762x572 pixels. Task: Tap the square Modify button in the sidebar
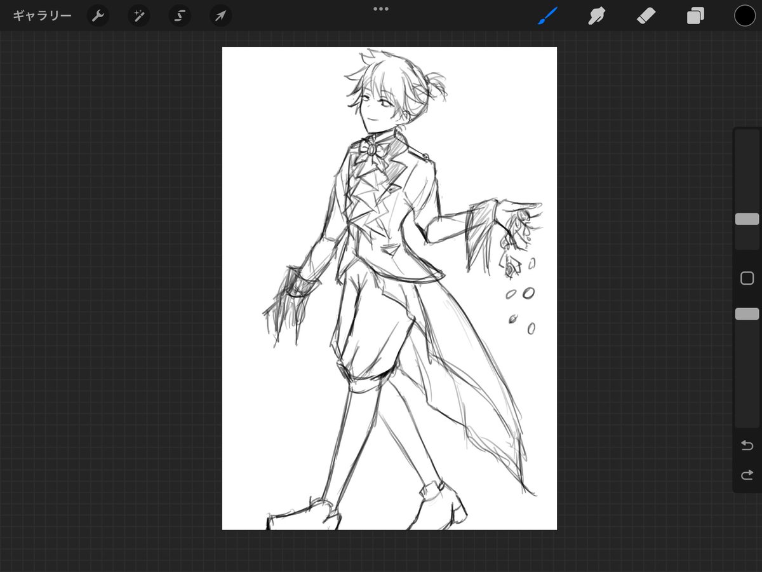747,278
